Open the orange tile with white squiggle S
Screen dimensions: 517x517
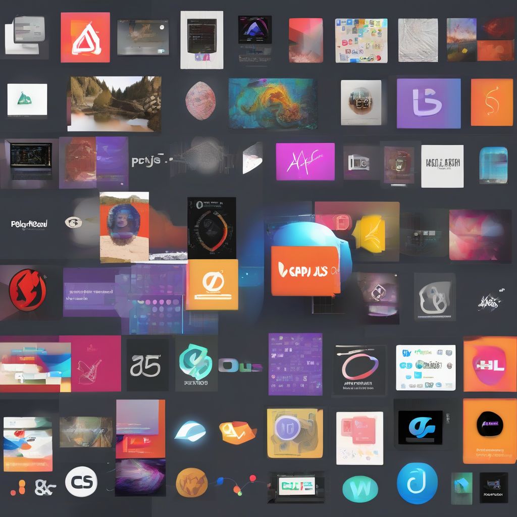click(492, 102)
